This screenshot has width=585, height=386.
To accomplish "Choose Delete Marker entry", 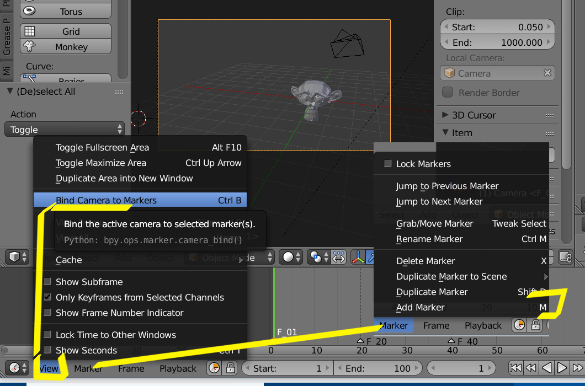I will pos(461,261).
